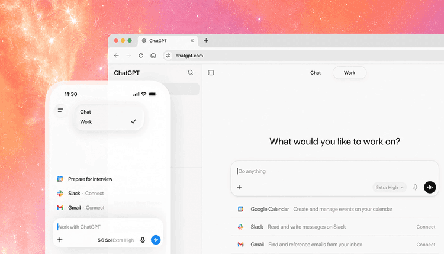
Task: Click the calendar icon beside Prepare for interview
Action: [x=60, y=179]
